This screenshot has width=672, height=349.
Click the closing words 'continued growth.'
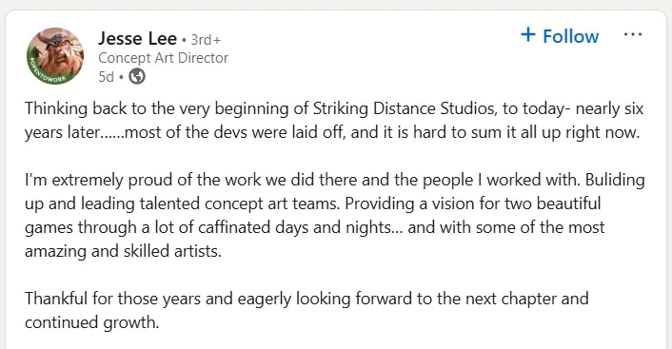pyautogui.click(x=91, y=322)
